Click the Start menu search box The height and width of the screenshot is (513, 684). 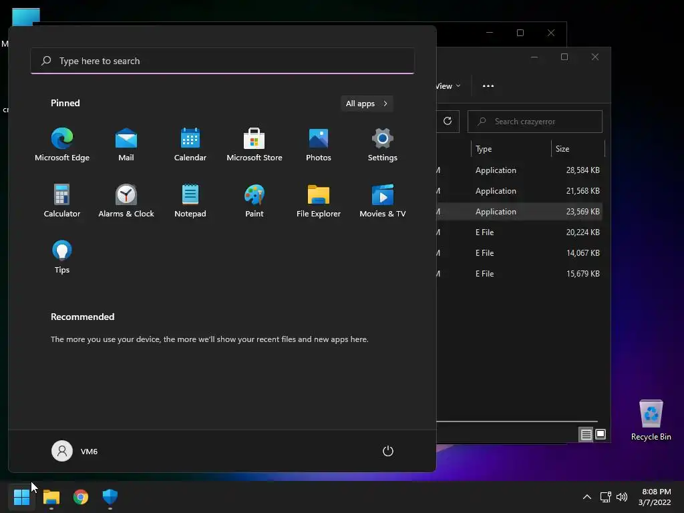(x=222, y=61)
